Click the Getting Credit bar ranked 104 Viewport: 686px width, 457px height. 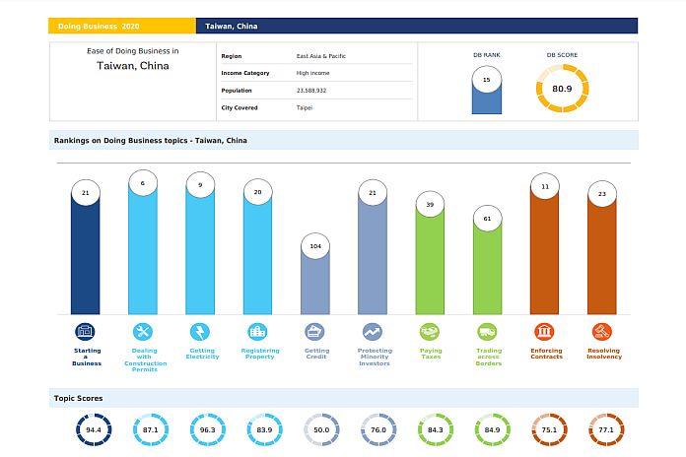(315, 281)
